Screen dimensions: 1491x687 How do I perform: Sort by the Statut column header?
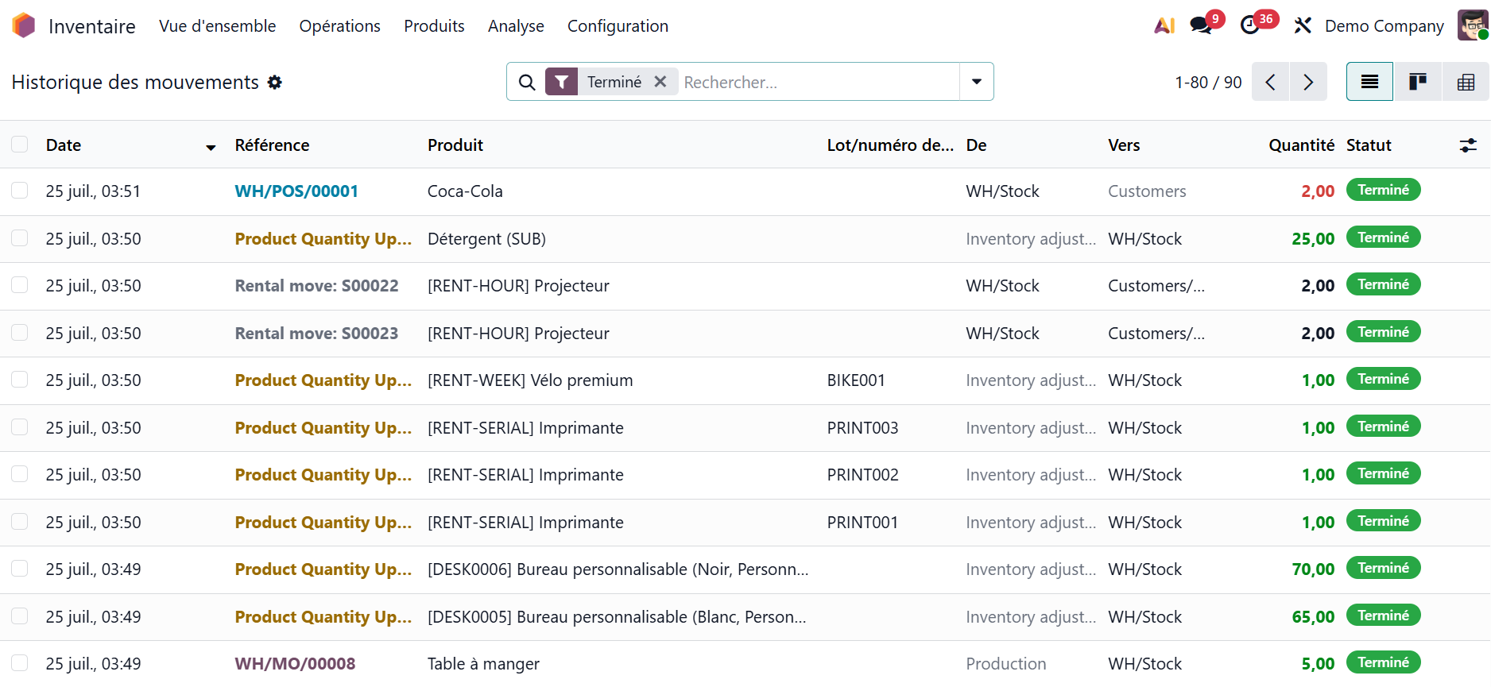pyautogui.click(x=1369, y=145)
